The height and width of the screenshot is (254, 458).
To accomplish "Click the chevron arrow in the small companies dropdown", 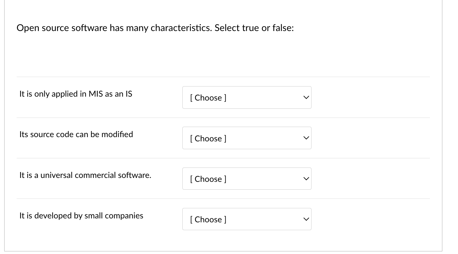I will pos(306,219).
